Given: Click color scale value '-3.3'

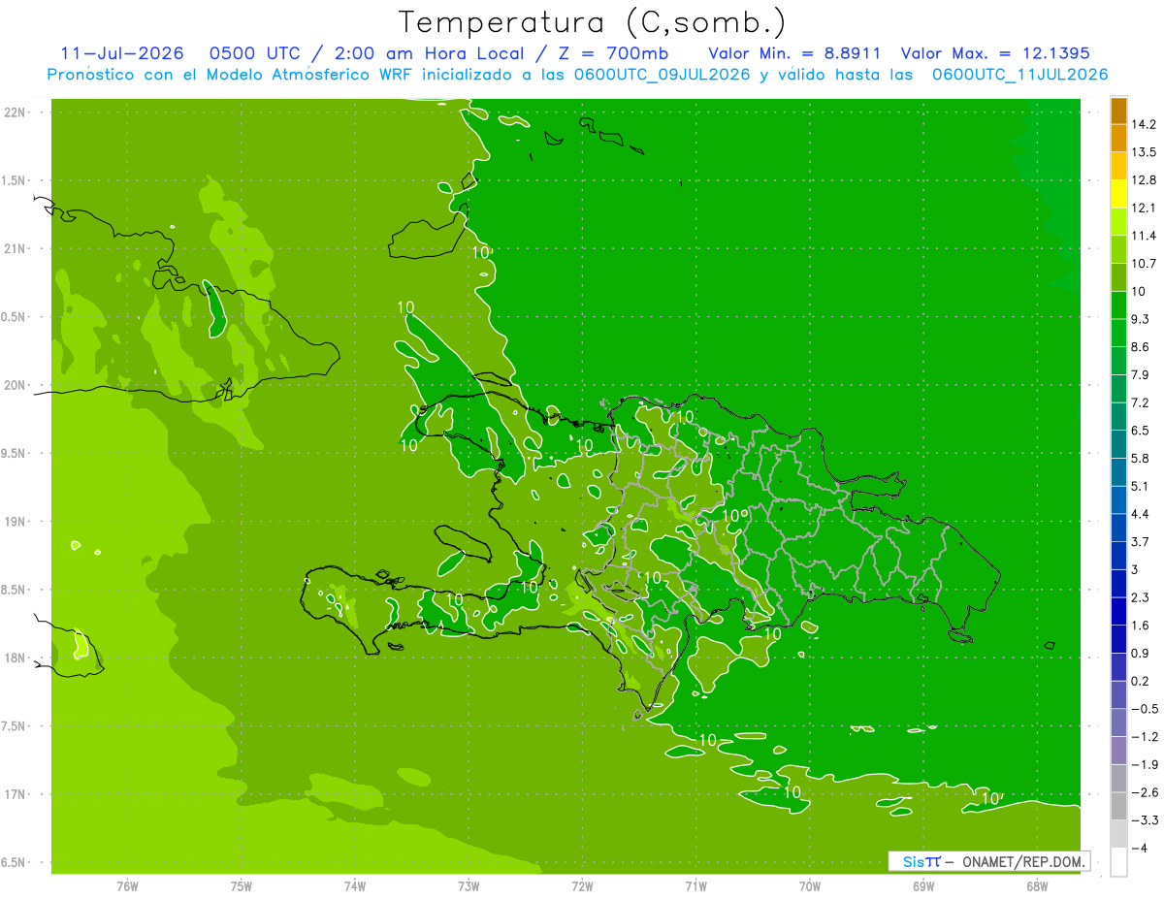Looking at the screenshot, I should pos(1144,820).
